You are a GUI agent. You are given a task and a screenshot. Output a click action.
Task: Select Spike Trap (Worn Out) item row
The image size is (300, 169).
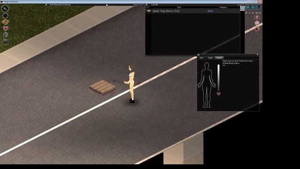pos(193,11)
